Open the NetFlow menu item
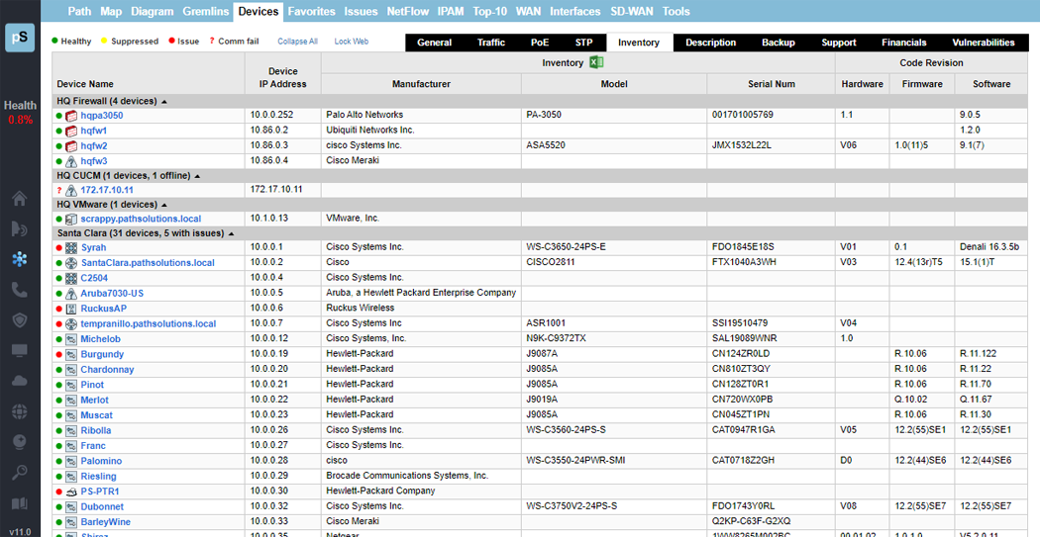This screenshot has width=1040, height=537. click(x=408, y=12)
